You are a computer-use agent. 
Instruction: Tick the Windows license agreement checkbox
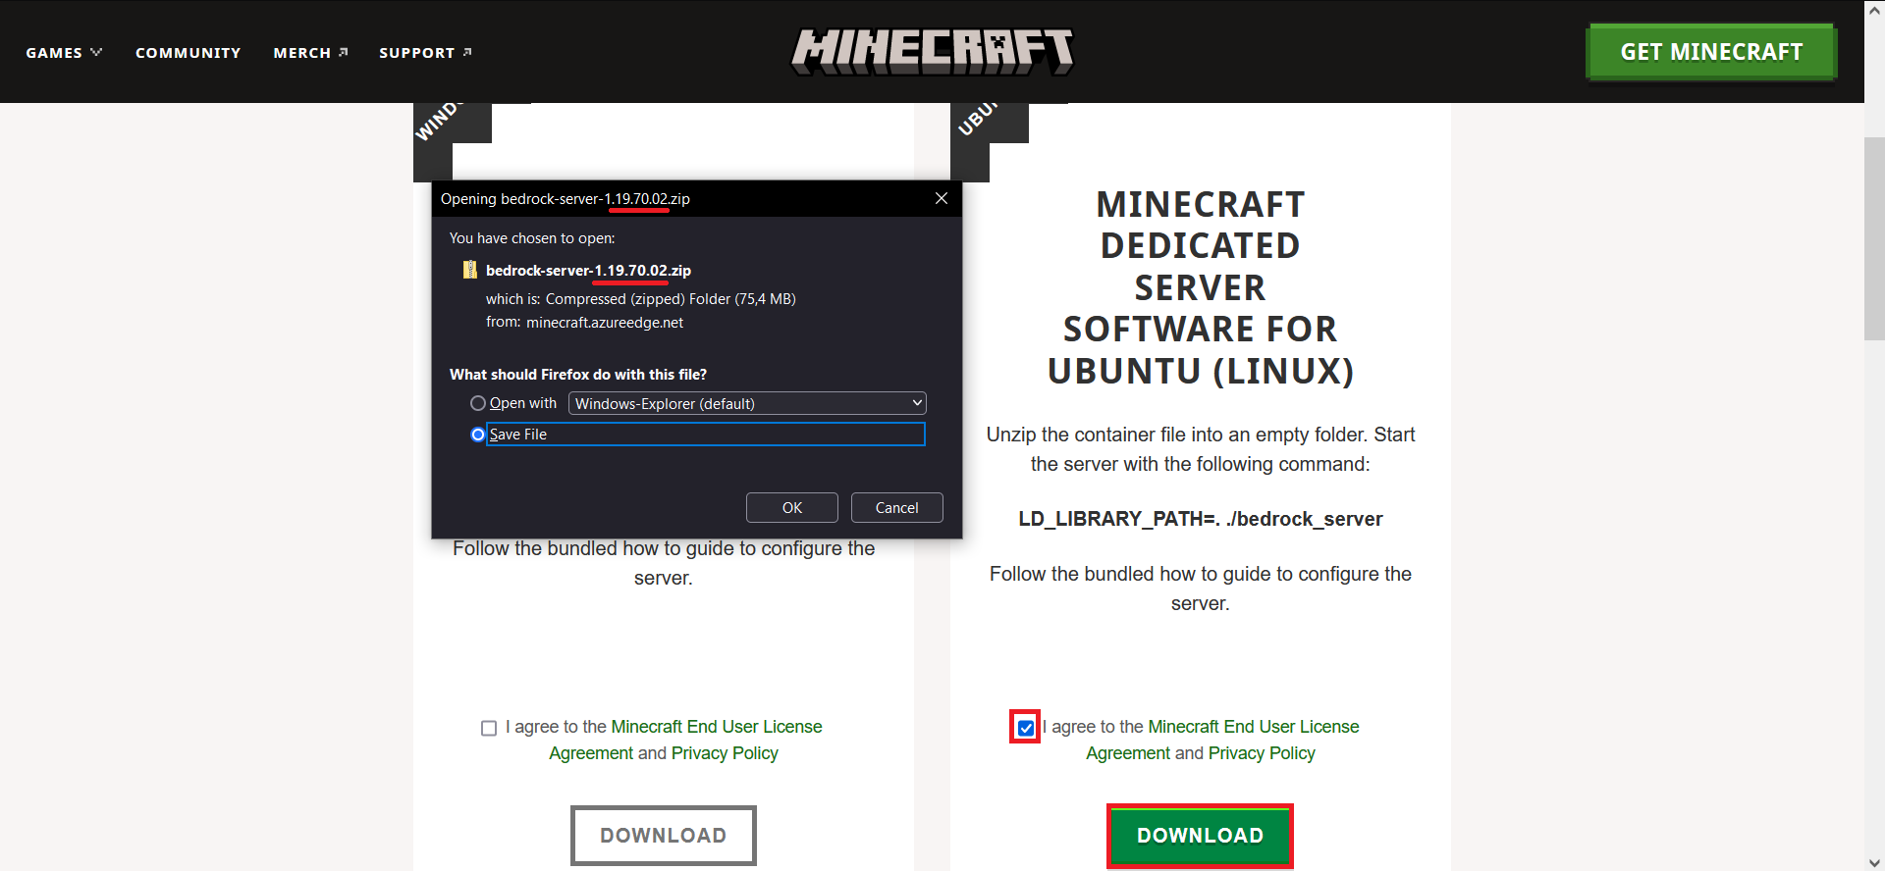(489, 728)
